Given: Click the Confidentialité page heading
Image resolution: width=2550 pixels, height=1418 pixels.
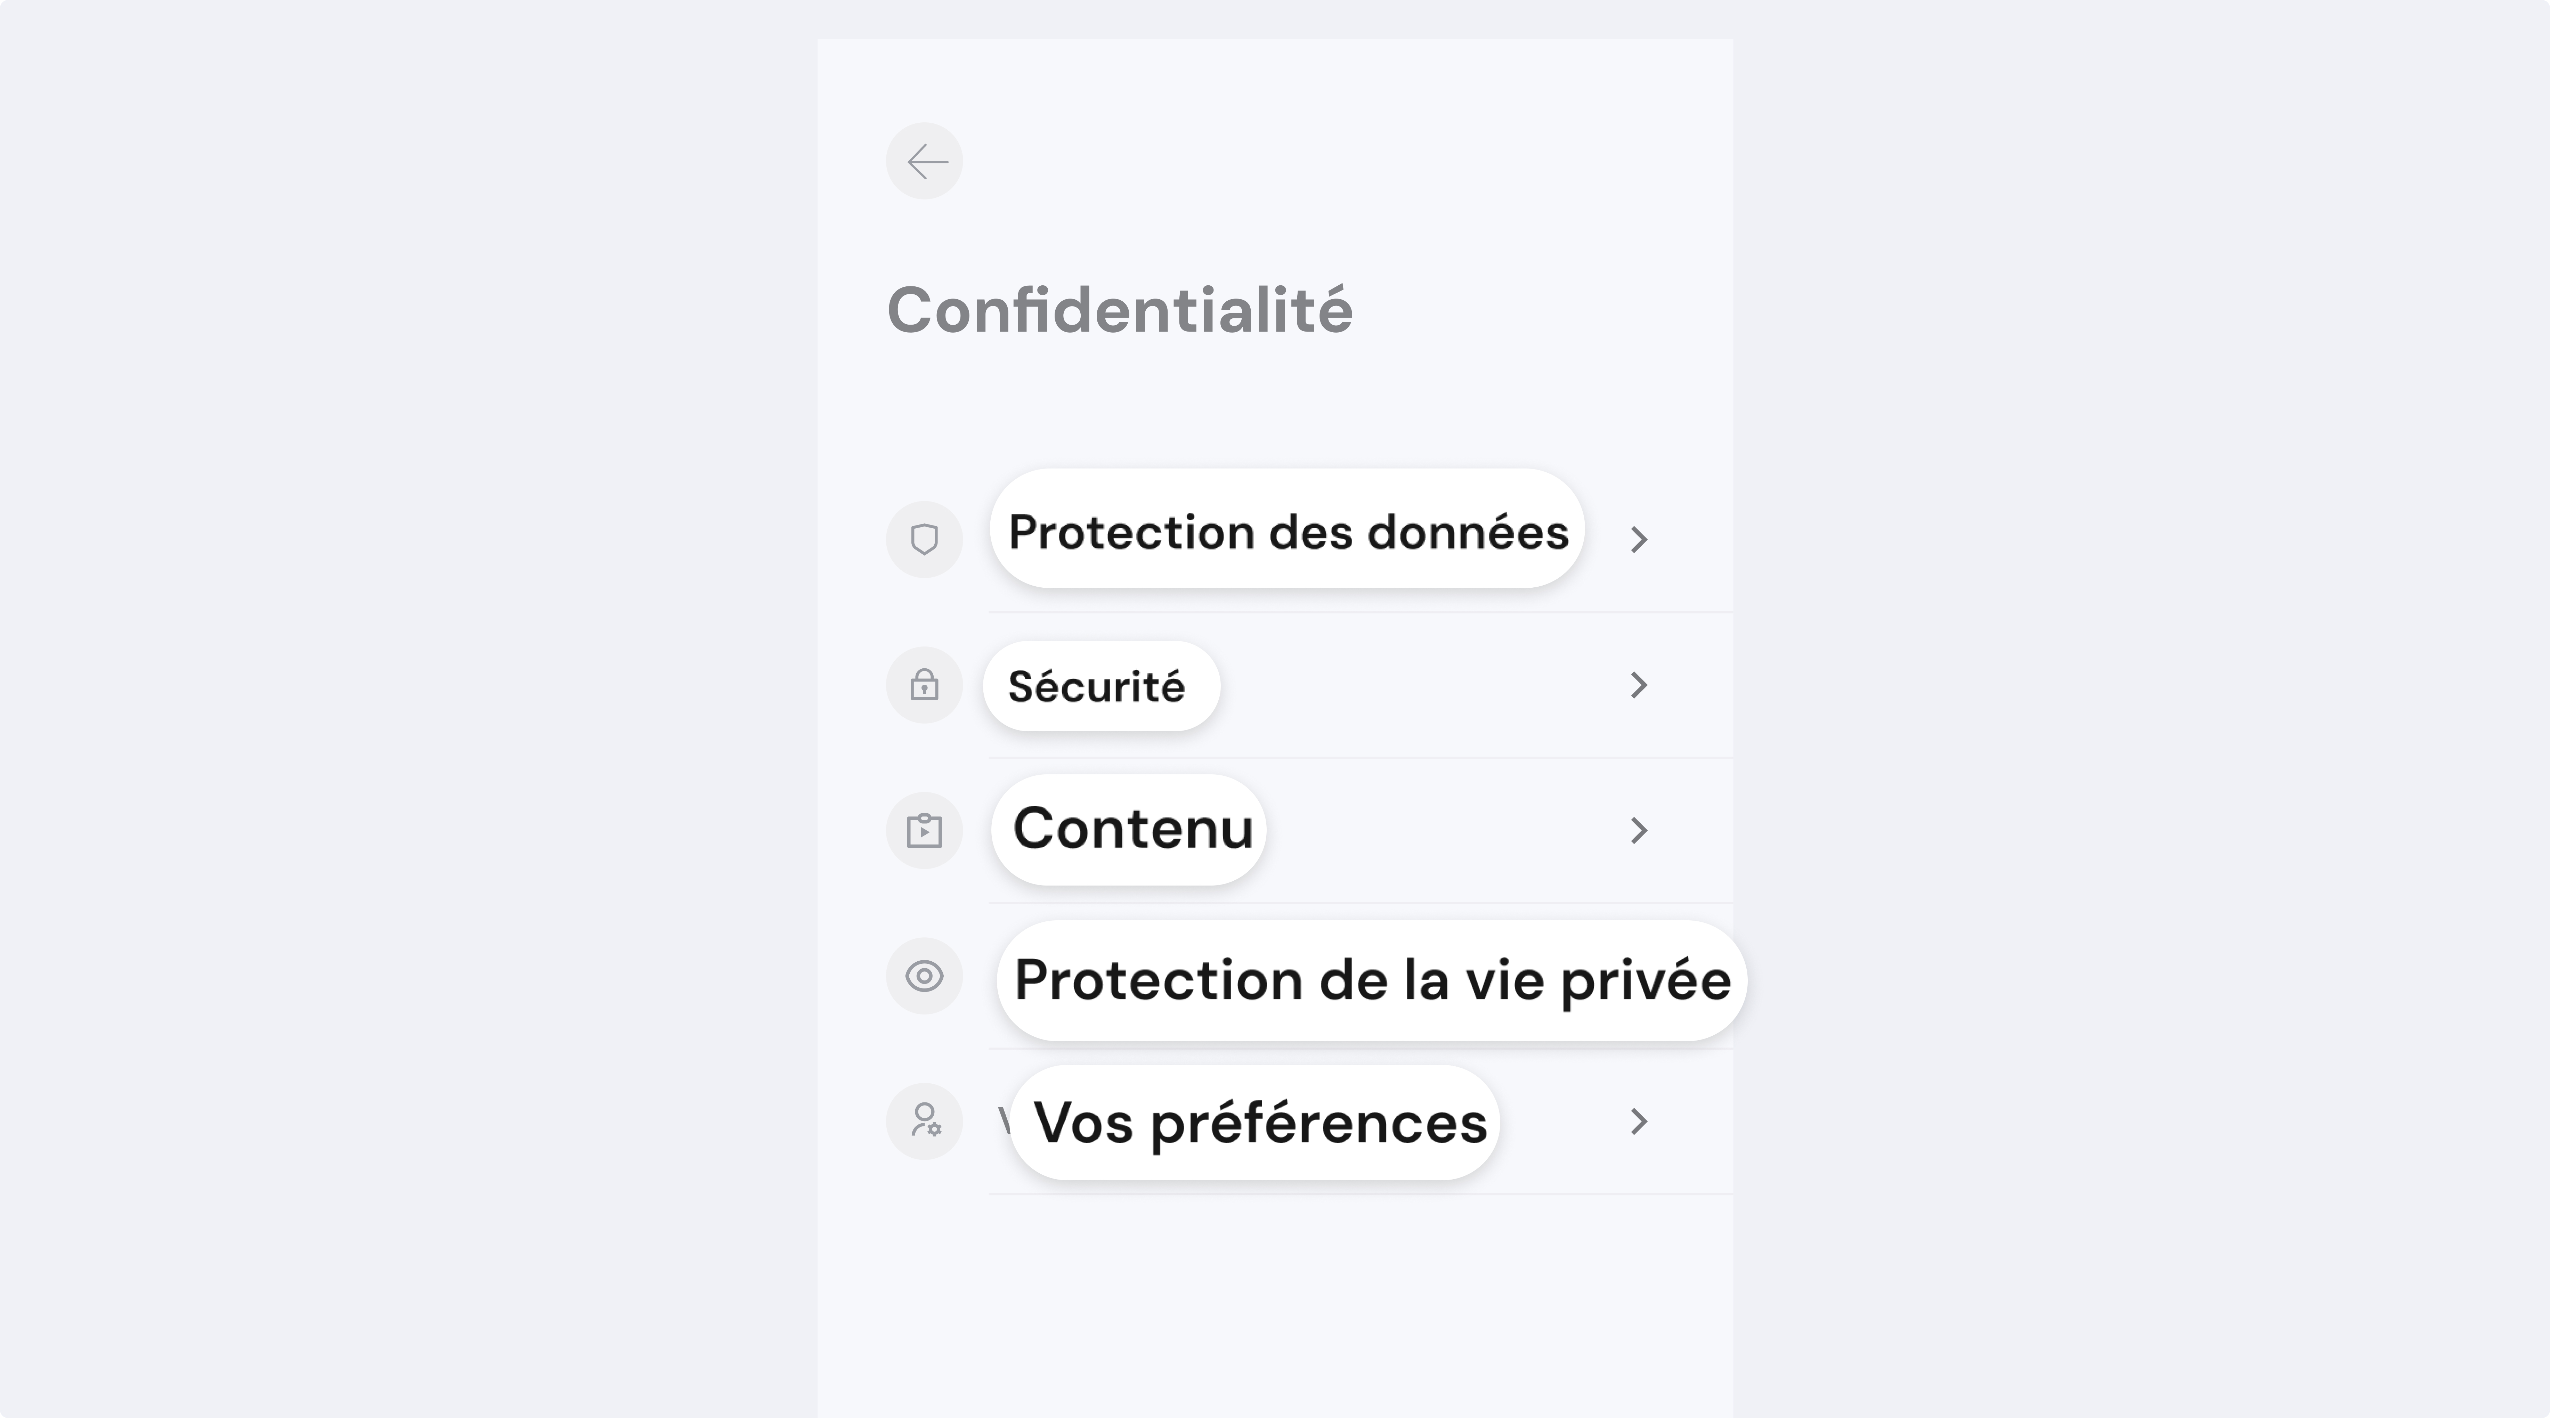Looking at the screenshot, I should (x=1119, y=310).
